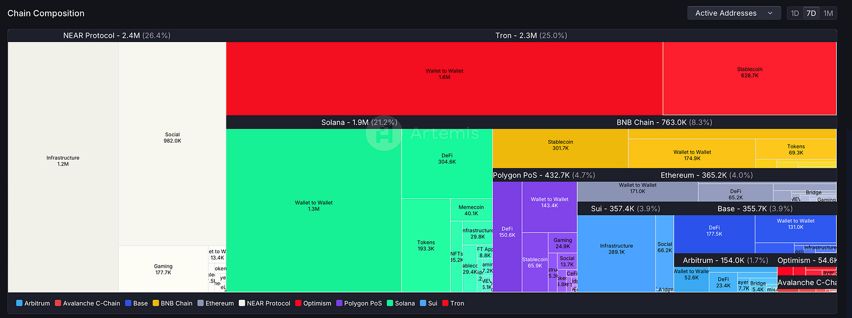
Task: Select Arbitrum Wallet to Wallet 52.6K block
Action: tap(691, 279)
